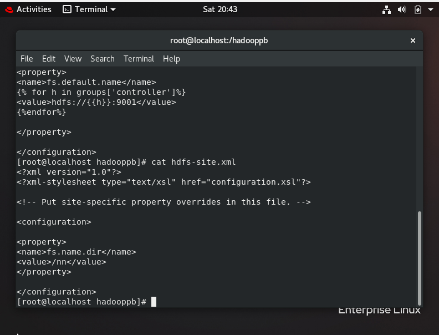Click the window title root@localhost:/hadooppb
The width and height of the screenshot is (439, 335).
pos(219,40)
